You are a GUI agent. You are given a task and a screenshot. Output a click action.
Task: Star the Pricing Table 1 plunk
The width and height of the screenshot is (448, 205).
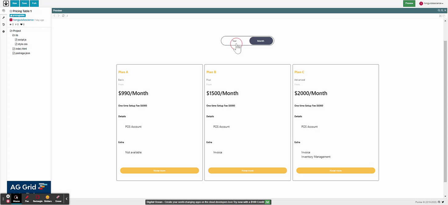(11, 11)
